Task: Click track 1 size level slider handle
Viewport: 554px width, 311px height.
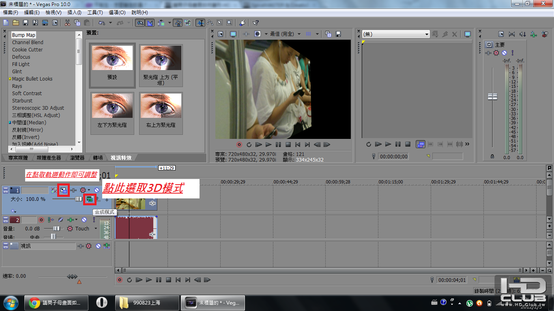Action: pos(79,199)
